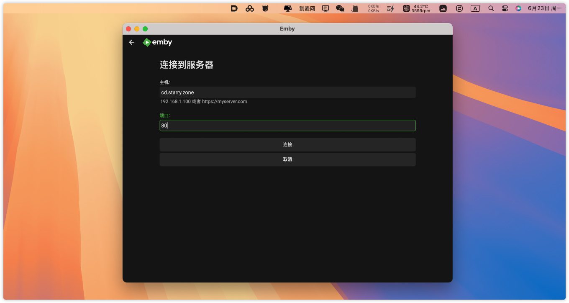Click the display monitor menu bar icon
The height and width of the screenshot is (303, 569).
point(326,8)
